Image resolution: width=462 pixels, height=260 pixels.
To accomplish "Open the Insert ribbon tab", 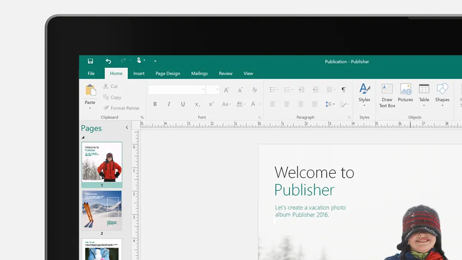I will pyautogui.click(x=139, y=73).
